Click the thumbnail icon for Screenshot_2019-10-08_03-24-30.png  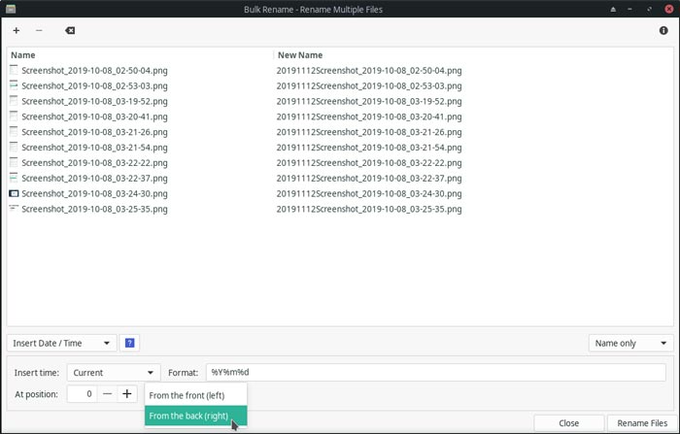tap(14, 193)
